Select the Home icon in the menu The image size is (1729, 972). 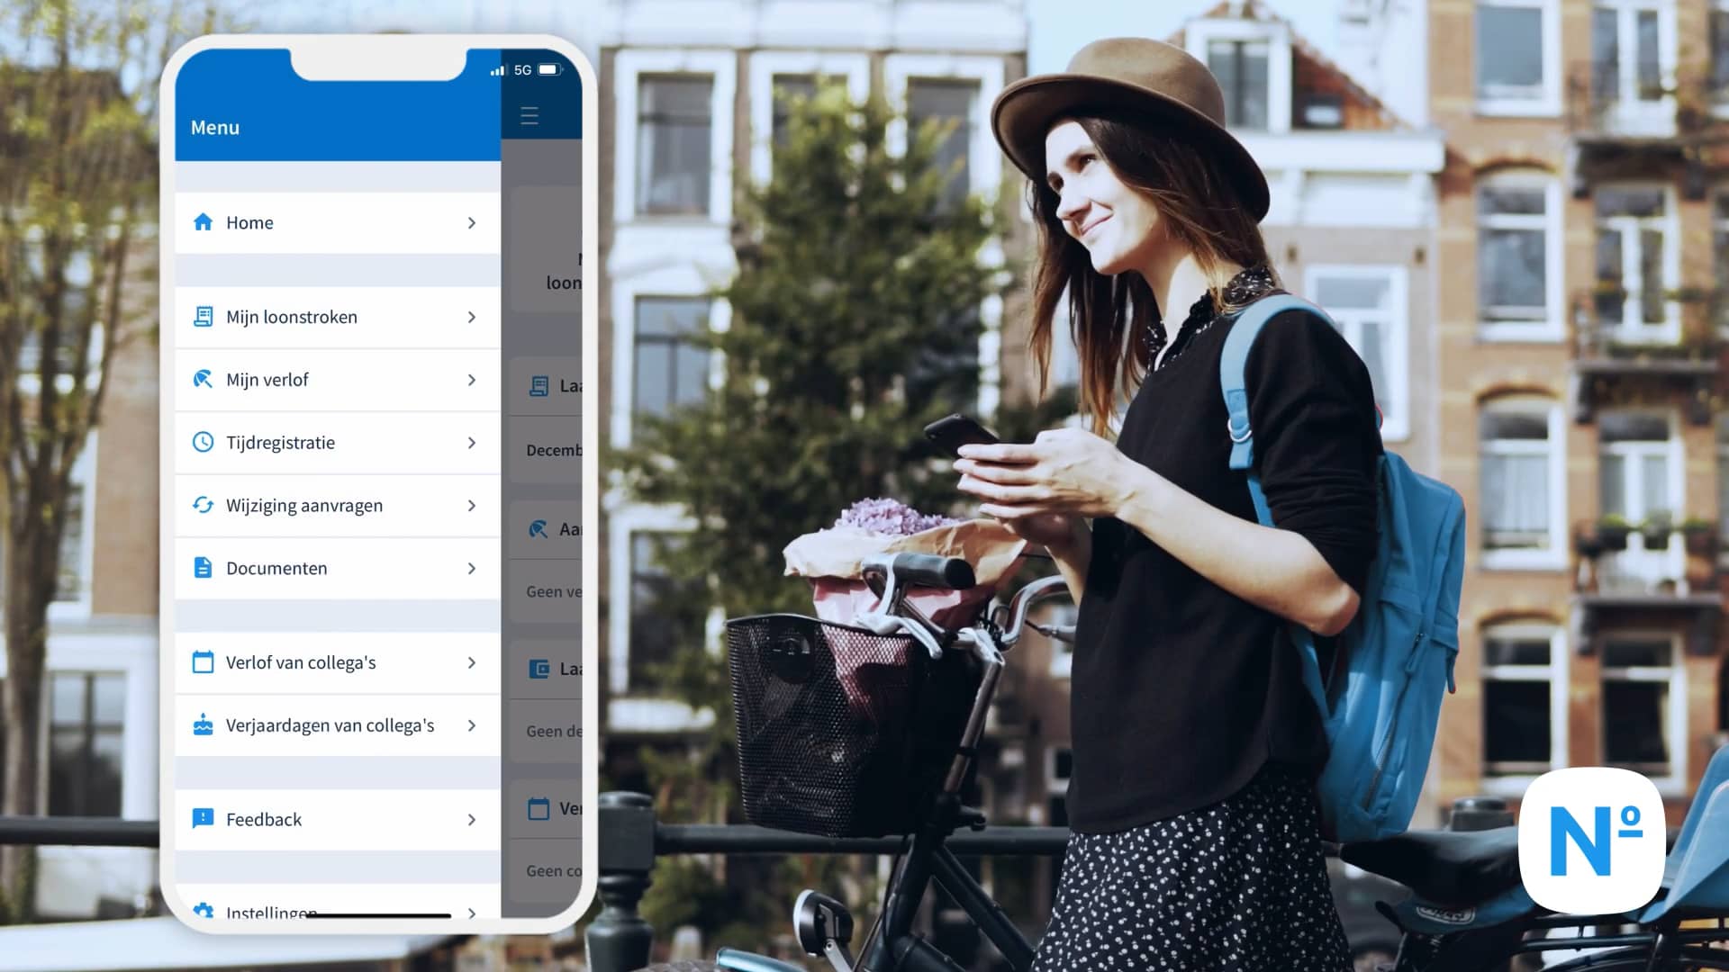tap(203, 221)
